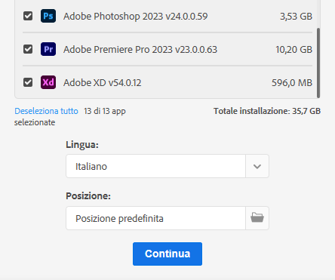Open the Italiano language combo box

pyautogui.click(x=167, y=166)
